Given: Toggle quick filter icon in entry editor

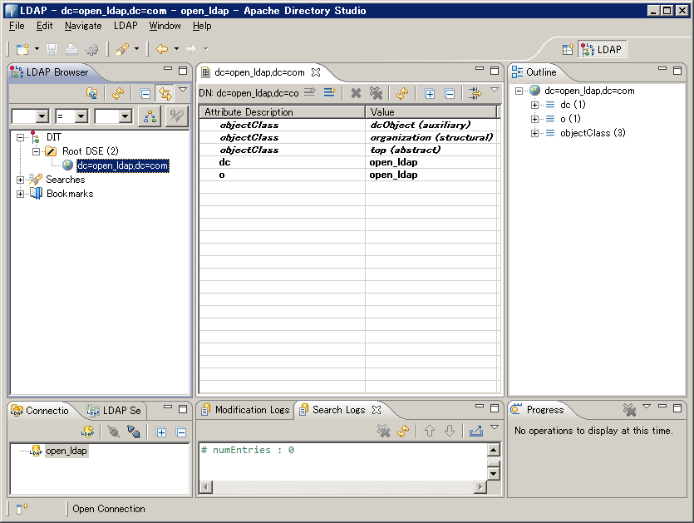Looking at the screenshot, I should click(475, 93).
